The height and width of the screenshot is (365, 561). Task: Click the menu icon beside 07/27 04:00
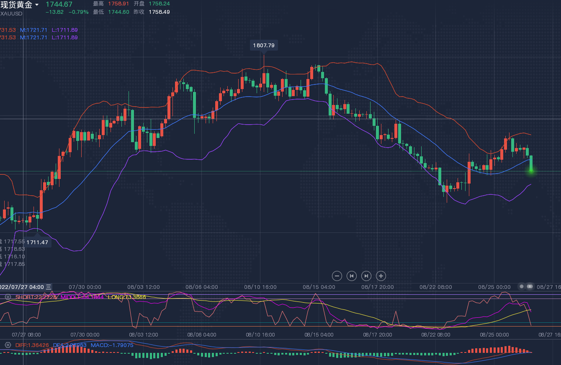[x=49, y=287]
